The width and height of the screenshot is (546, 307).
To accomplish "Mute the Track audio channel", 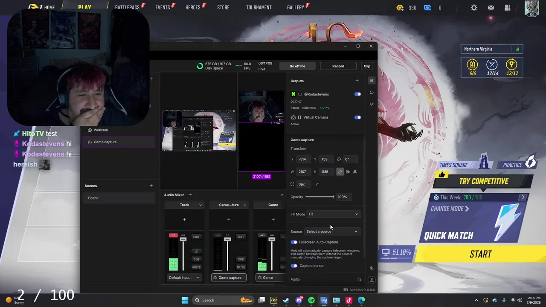I will tap(196, 267).
